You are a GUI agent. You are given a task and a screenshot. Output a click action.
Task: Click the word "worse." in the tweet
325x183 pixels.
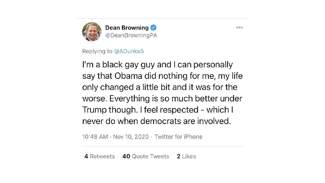[x=93, y=99]
